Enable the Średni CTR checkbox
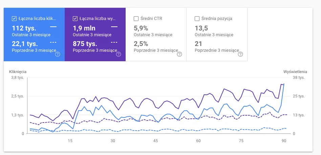321x155 pixels. [136, 19]
